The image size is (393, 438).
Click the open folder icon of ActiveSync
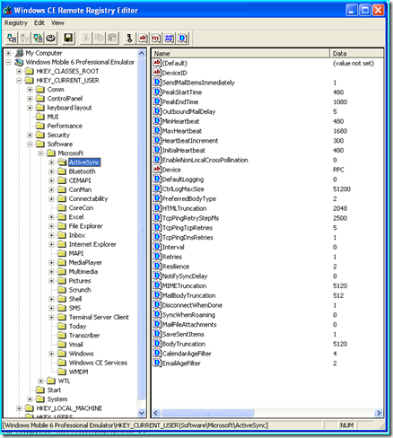62,162
